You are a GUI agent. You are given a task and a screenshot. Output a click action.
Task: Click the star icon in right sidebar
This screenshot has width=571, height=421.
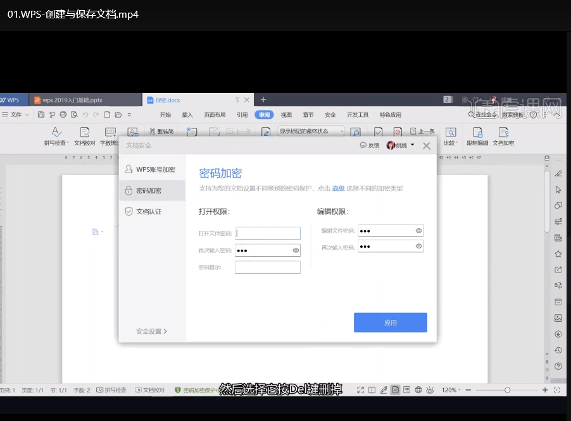(558, 253)
